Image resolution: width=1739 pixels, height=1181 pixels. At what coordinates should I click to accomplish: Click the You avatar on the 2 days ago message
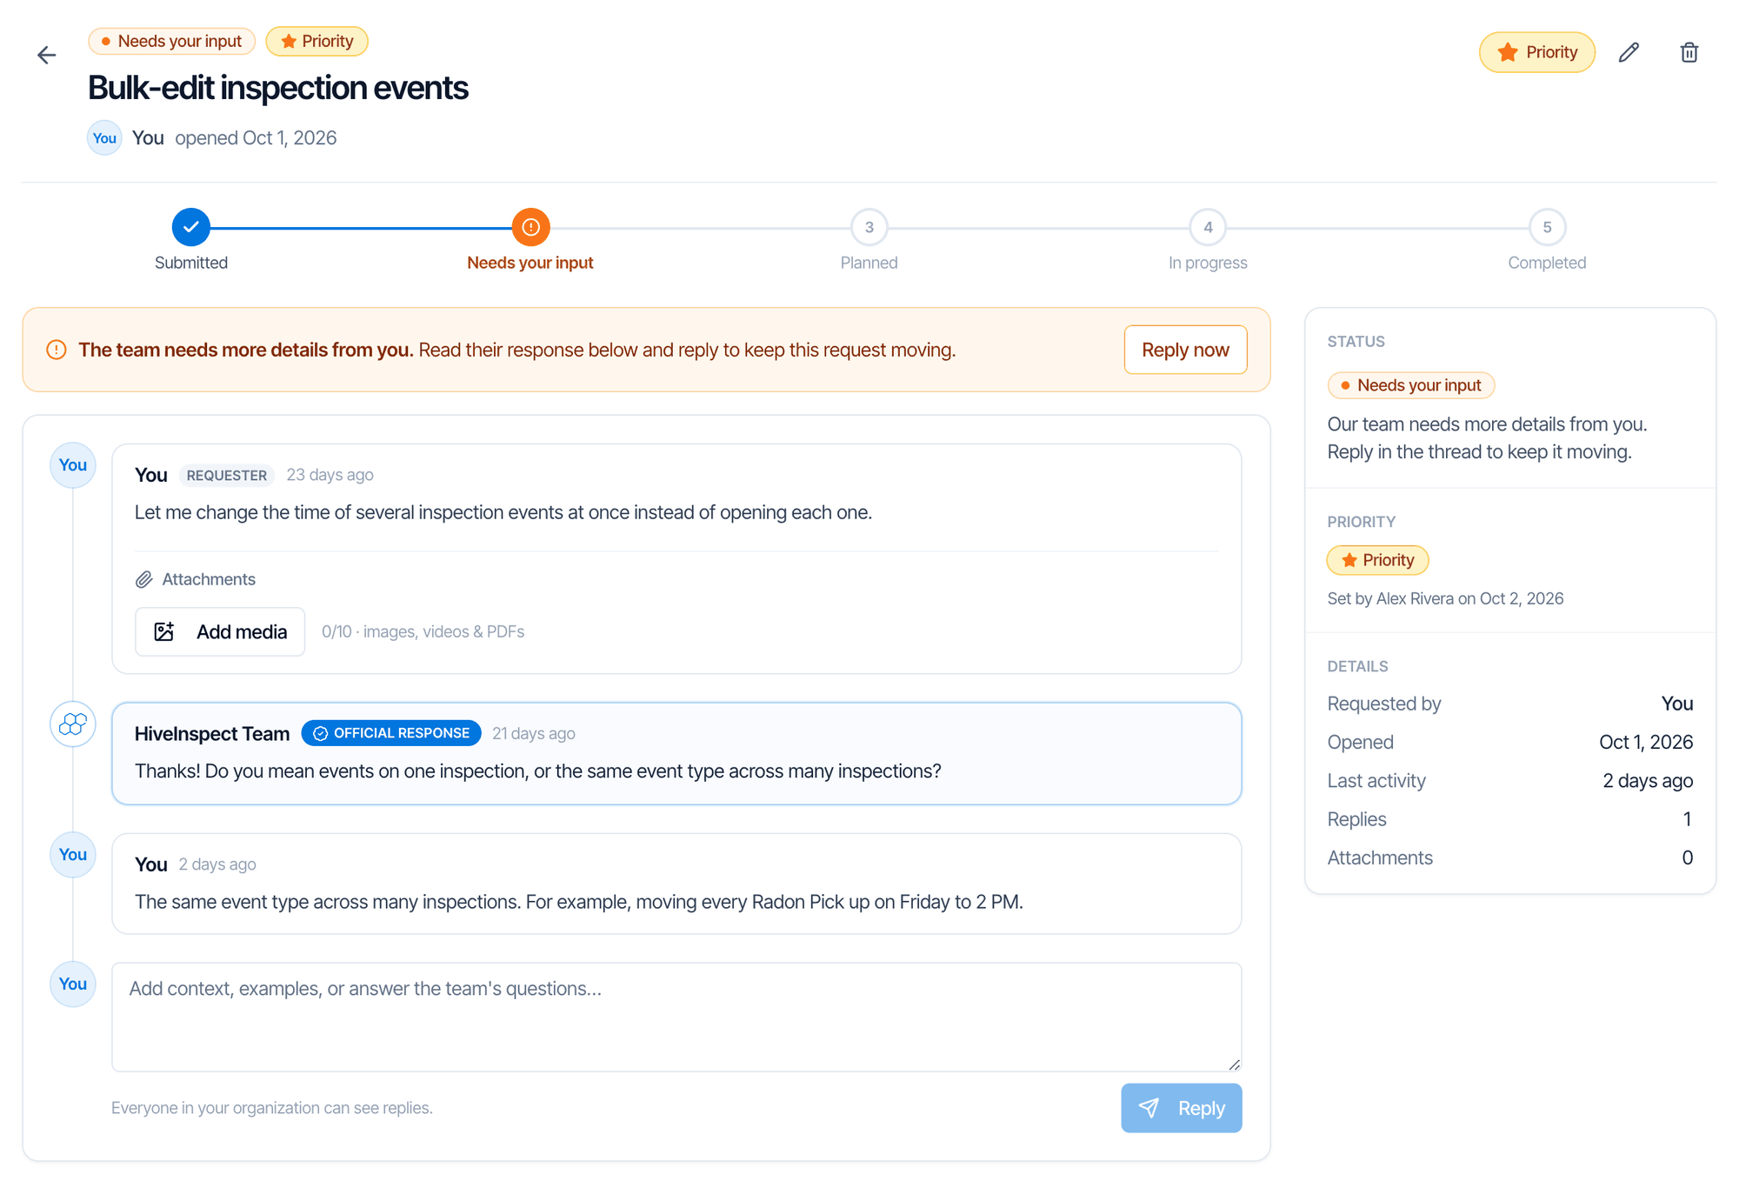pos(73,854)
